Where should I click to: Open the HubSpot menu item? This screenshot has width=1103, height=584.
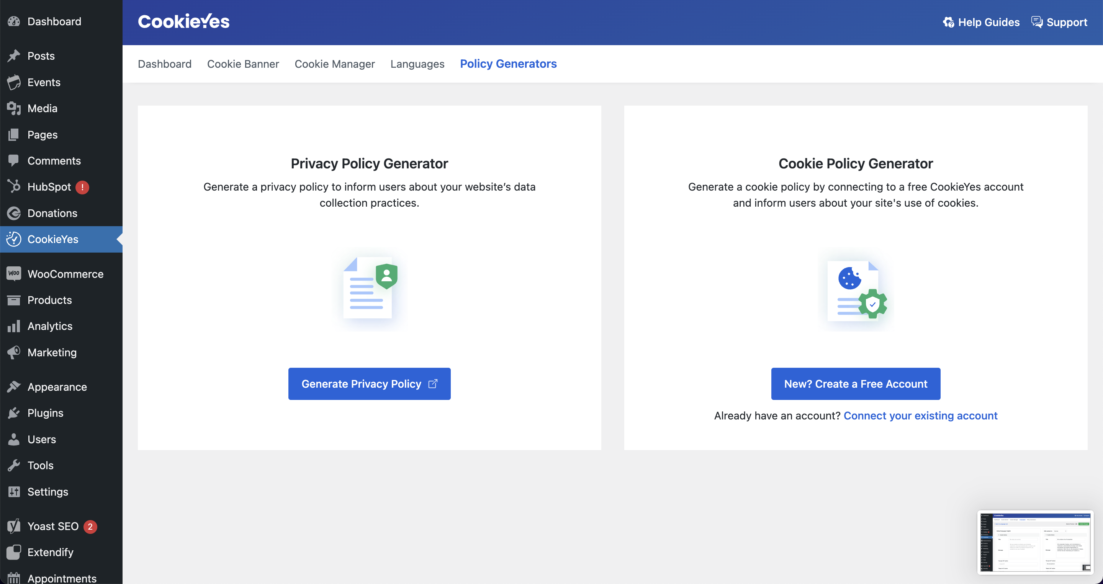(x=61, y=187)
